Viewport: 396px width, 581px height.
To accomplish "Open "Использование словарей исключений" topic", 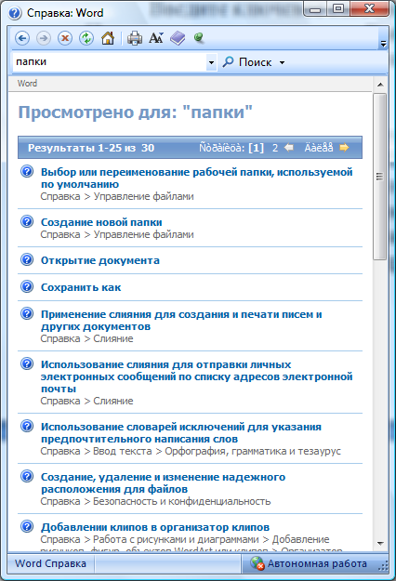I will click(180, 433).
